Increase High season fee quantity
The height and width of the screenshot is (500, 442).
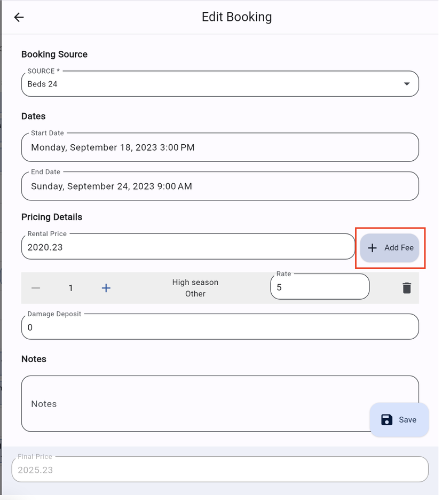tap(106, 288)
